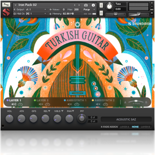155x155 pixels.
Task: Toggle link icon for Layer 2
Action: [47, 104]
